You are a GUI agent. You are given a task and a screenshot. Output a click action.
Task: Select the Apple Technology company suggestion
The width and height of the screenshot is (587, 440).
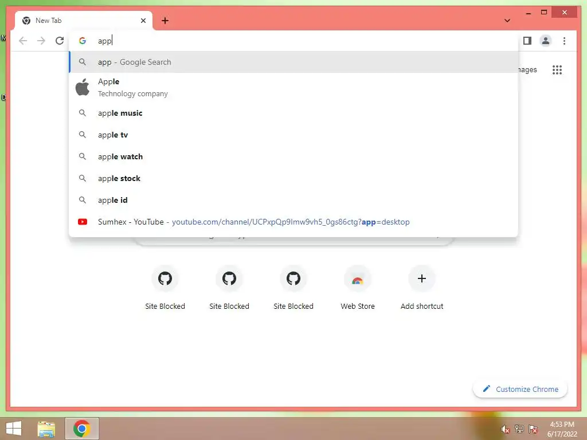(x=294, y=88)
